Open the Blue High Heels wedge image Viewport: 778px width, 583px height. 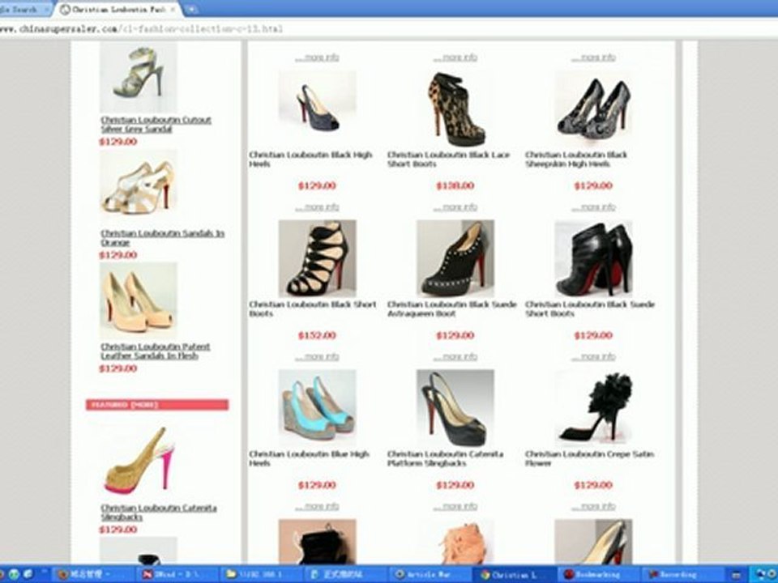[x=317, y=408]
